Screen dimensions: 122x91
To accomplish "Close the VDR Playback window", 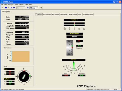I will click(x=120, y=2).
